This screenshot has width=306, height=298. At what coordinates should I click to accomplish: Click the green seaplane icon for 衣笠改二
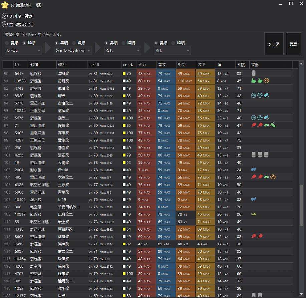[267, 177]
